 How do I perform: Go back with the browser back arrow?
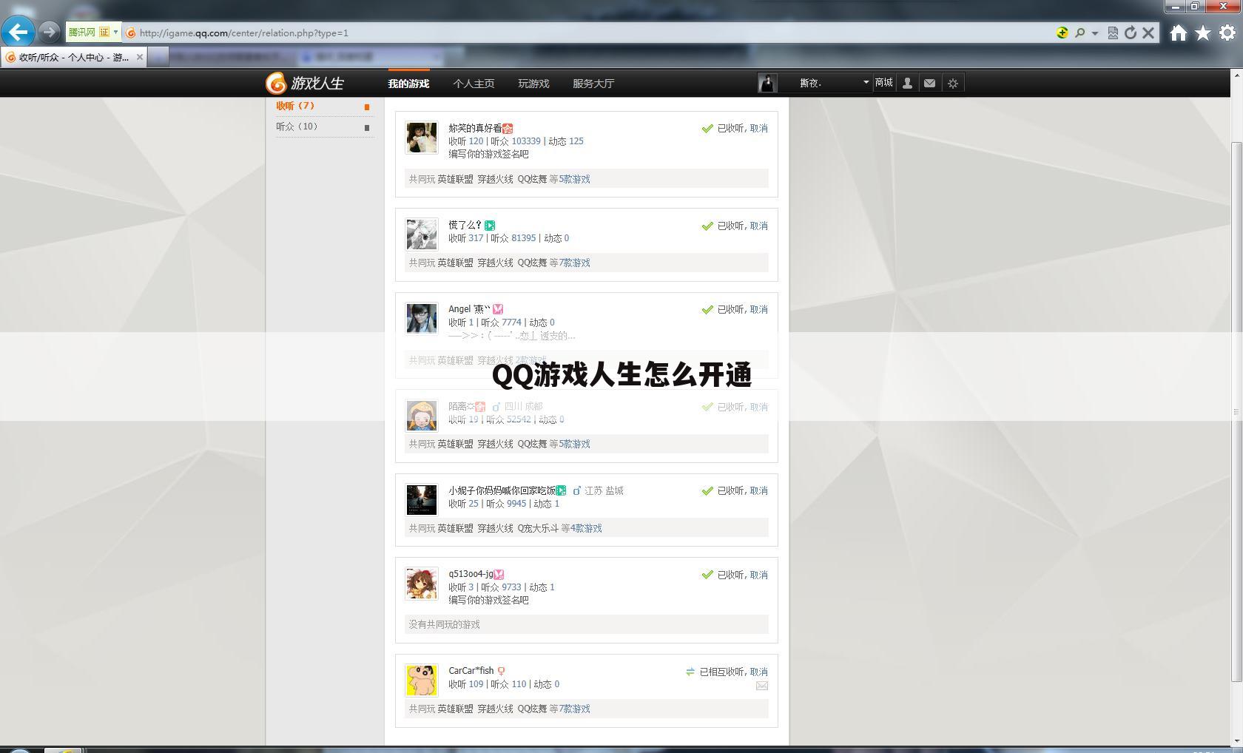(18, 32)
